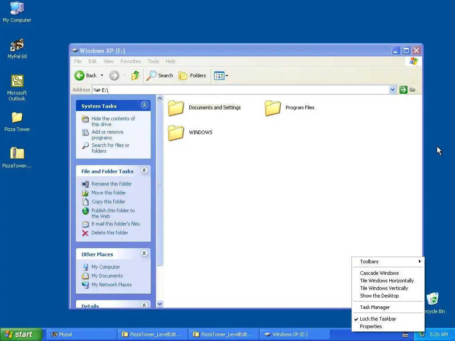This screenshot has width=455, height=341.
Task: Open the File menu
Action: point(78,61)
